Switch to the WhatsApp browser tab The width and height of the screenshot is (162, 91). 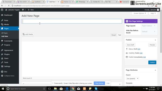tap(82, 2)
